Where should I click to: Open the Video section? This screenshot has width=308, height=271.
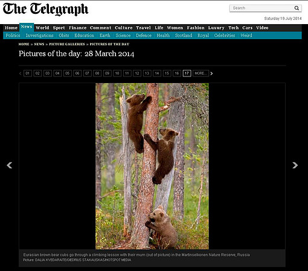(x=262, y=28)
